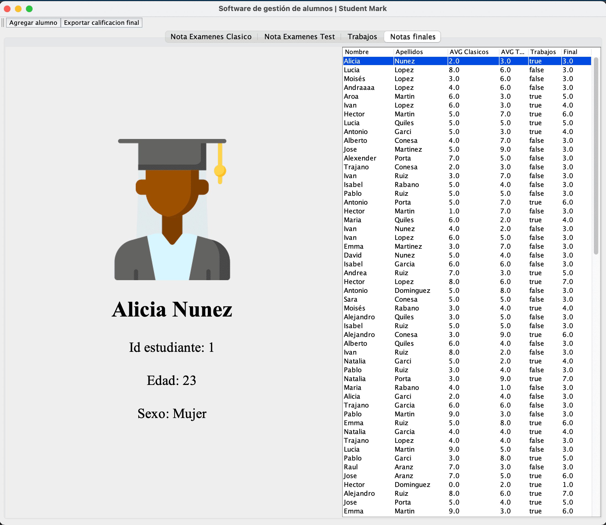Image resolution: width=606 pixels, height=525 pixels.
Task: Select the Alberto Quiles row
Action: point(467,343)
